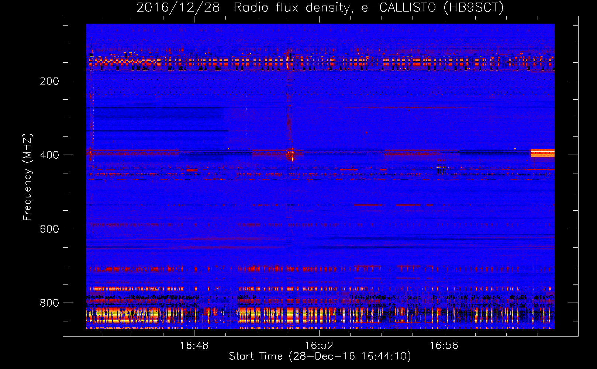Click the 600 frequency tick label
The image size is (597, 369).
coord(49,229)
